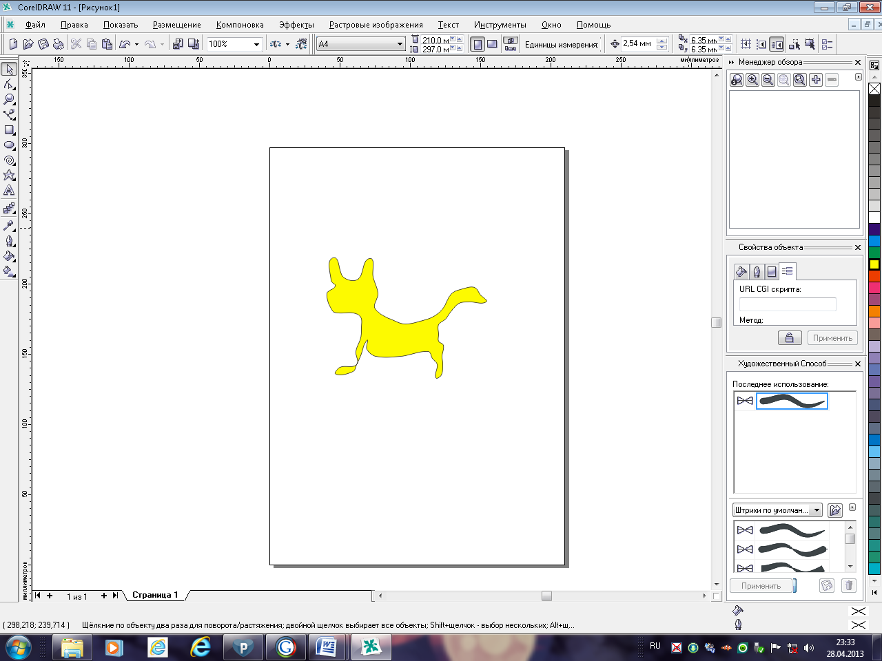The width and height of the screenshot is (882, 661).
Task: Expand color palette down arrow
Action: (x=874, y=581)
